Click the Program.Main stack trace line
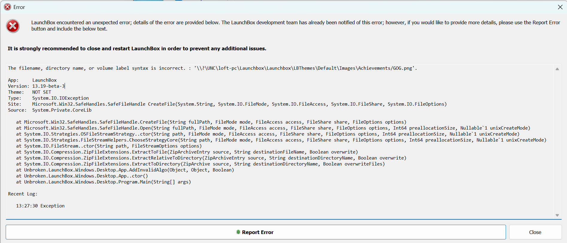 coord(104,182)
